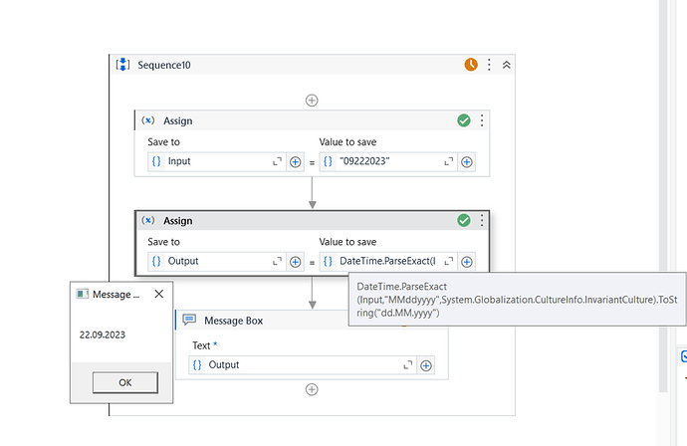Close the Message popup window
This screenshot has height=446, width=687.
(x=158, y=294)
